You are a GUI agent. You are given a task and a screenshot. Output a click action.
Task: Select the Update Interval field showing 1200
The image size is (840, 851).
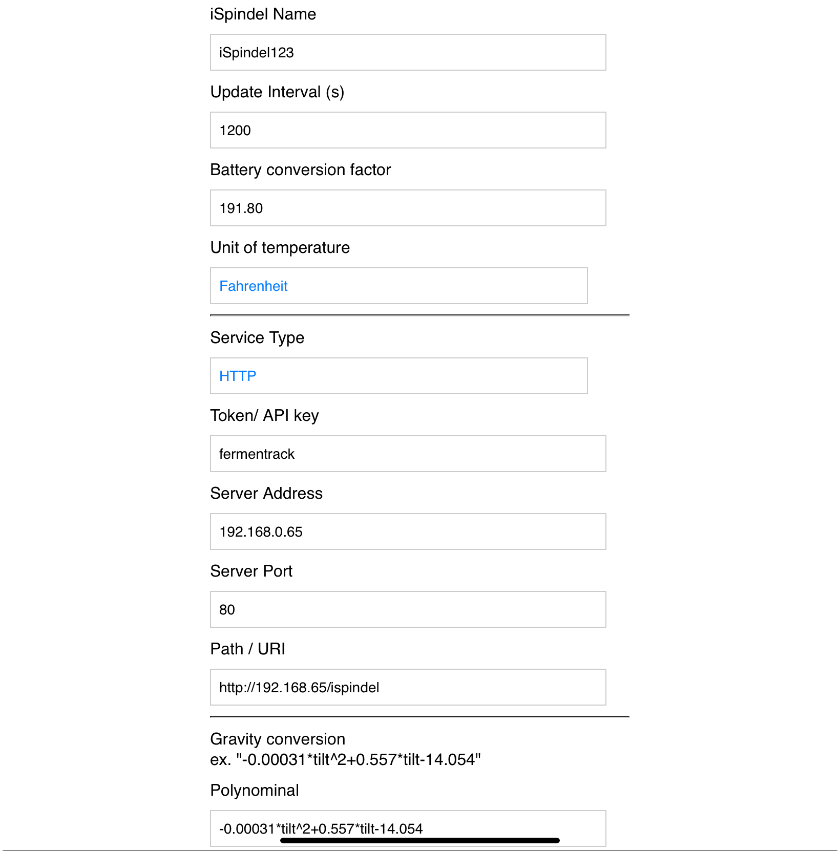coord(408,130)
